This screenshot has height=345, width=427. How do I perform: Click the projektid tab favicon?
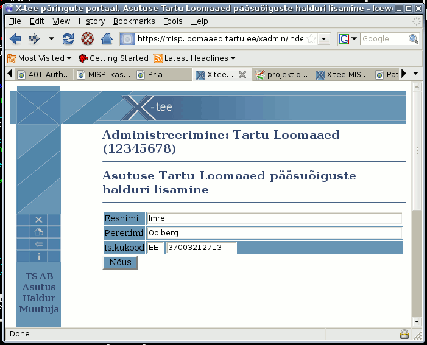point(260,75)
